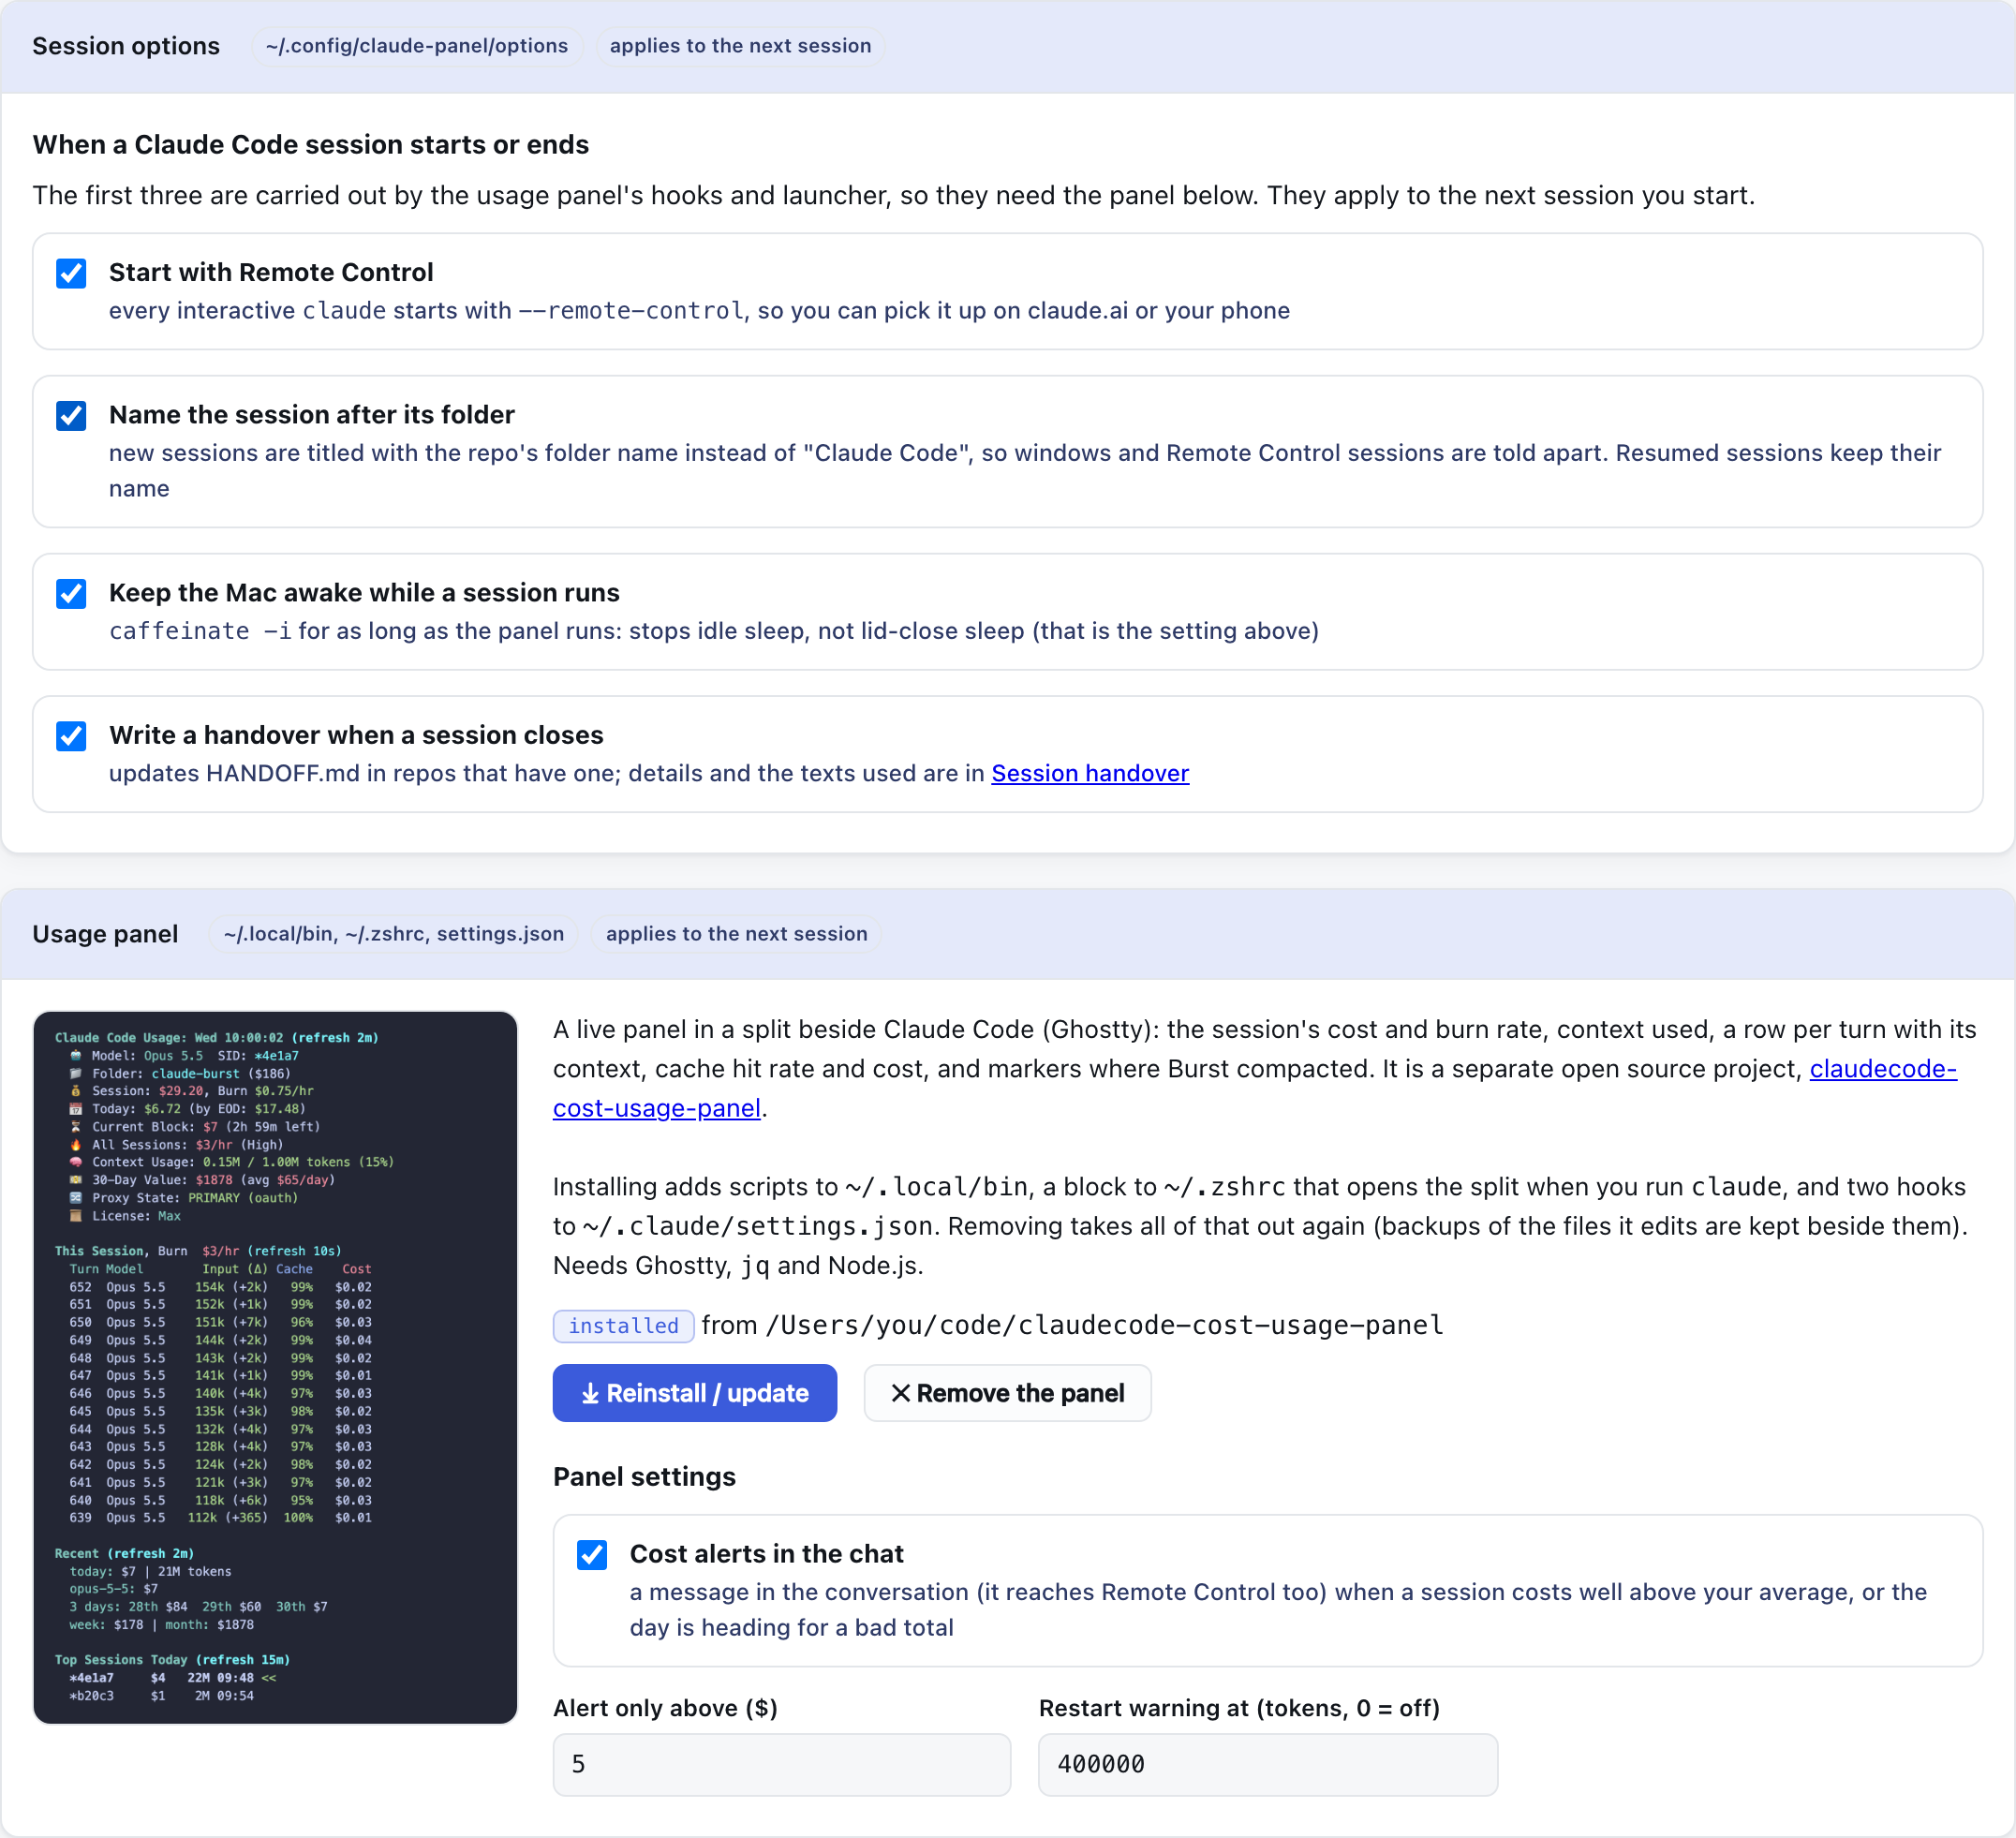This screenshot has height=1838, width=2016.
Task: Click the ~/.config/claude-panel/options path badge
Action: point(417,46)
